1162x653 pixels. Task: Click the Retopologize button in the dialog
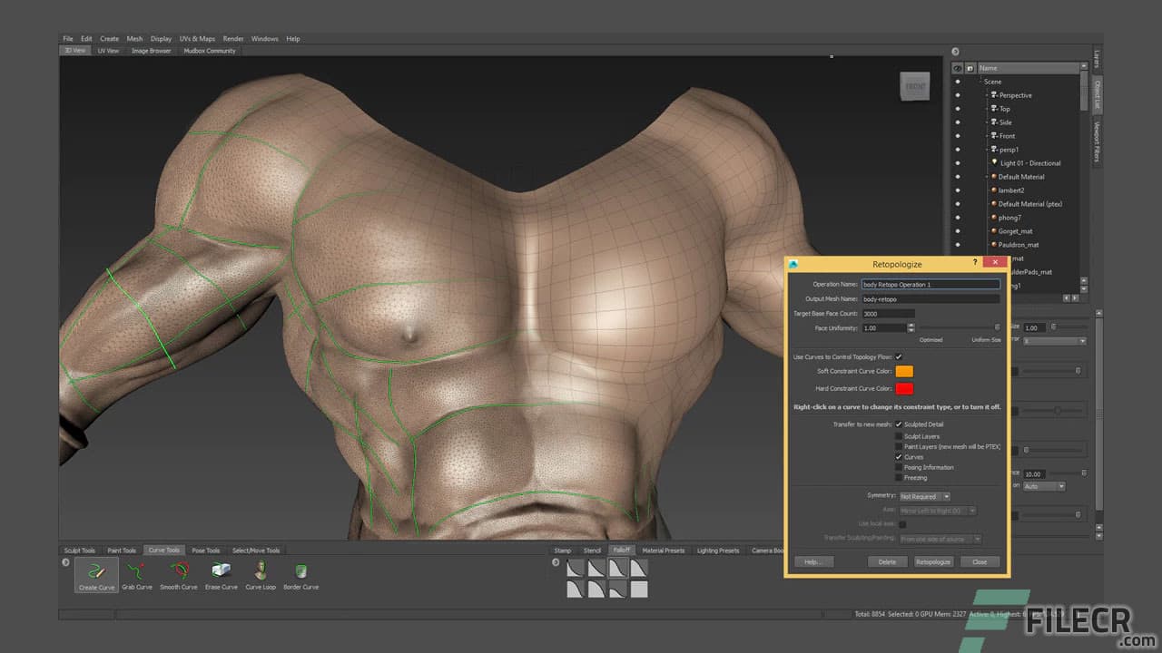(x=933, y=561)
